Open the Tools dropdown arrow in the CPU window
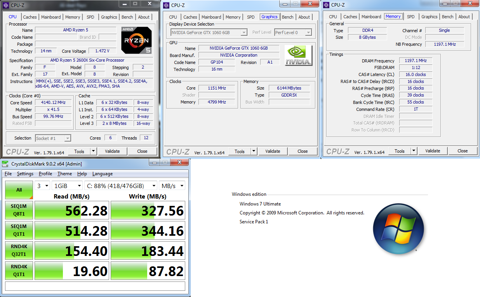 point(94,151)
